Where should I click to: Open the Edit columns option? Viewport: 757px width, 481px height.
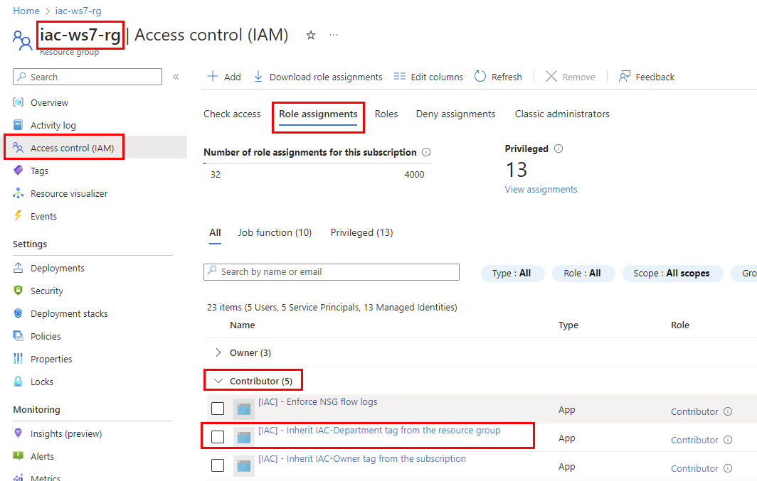pyautogui.click(x=428, y=77)
